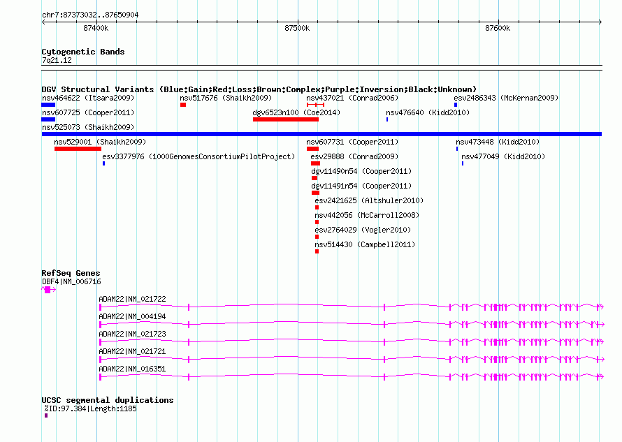Select the UCSC segmental duplications track title
Image resolution: width=622 pixels, height=442 pixels.
pyautogui.click(x=108, y=400)
